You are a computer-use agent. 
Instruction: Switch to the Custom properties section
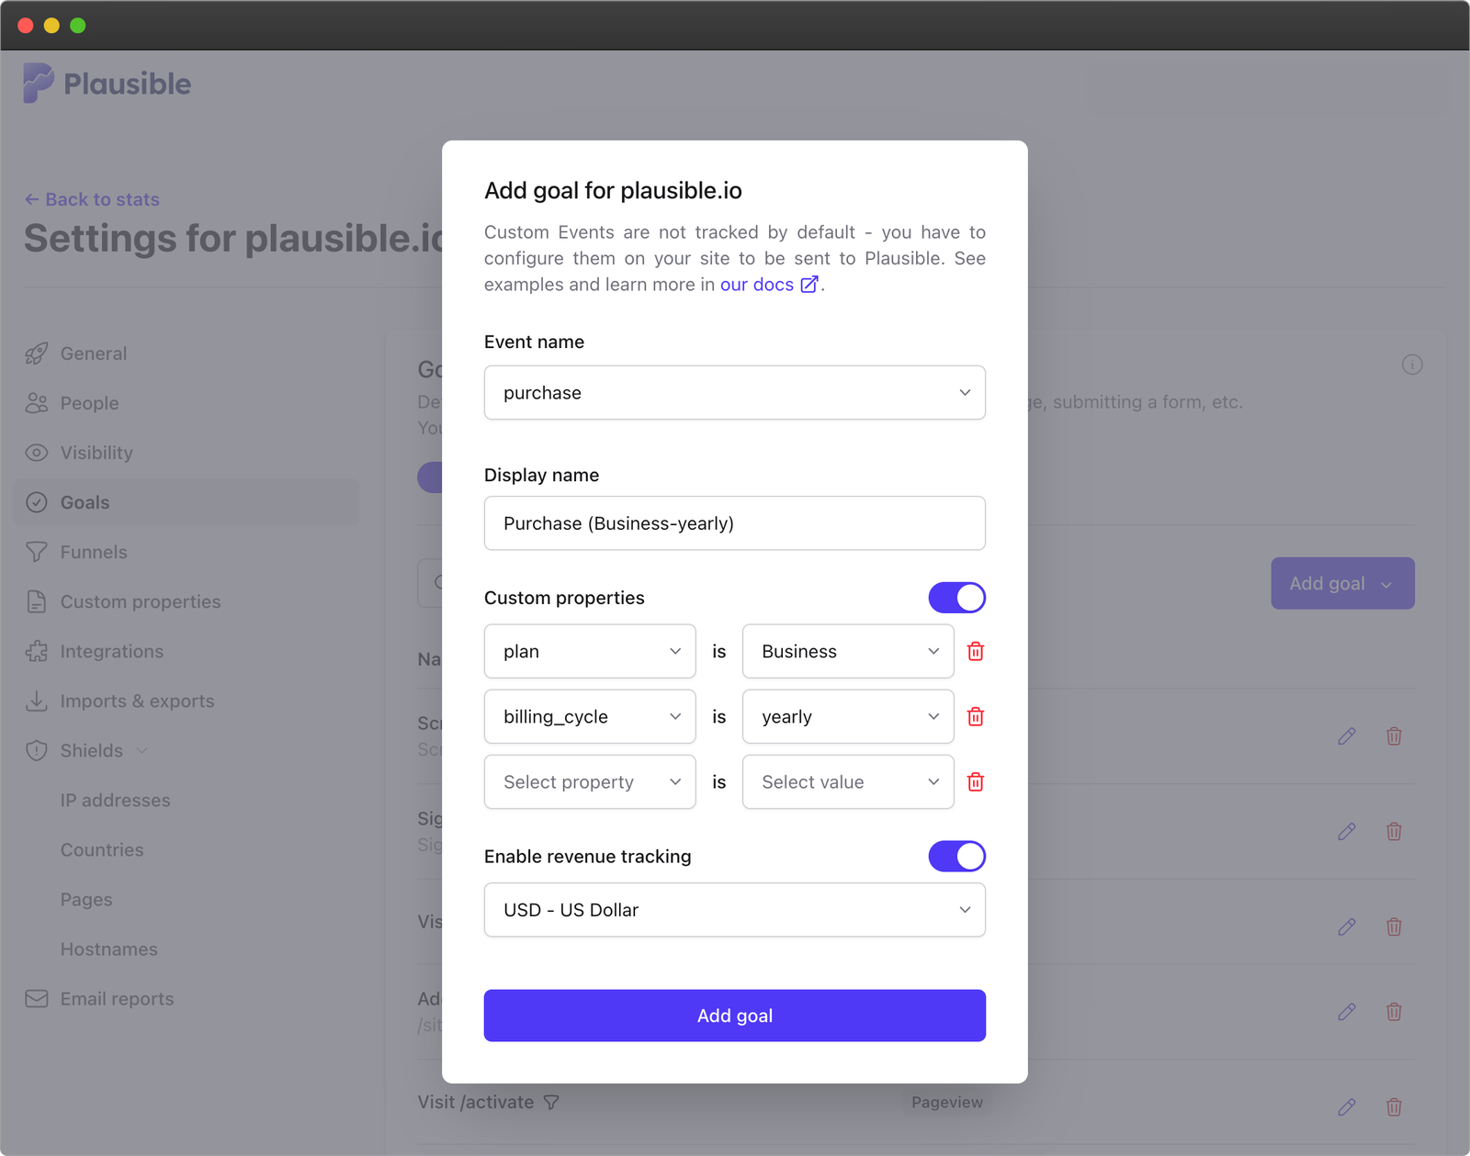pyautogui.click(x=140, y=601)
